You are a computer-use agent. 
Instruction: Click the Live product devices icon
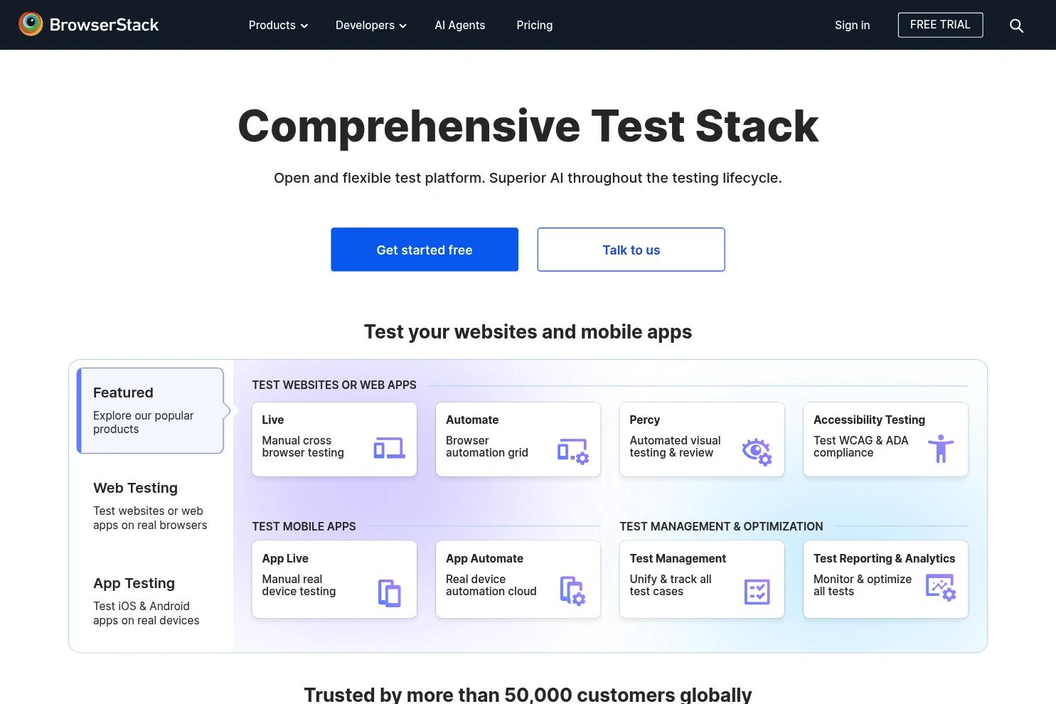point(389,448)
